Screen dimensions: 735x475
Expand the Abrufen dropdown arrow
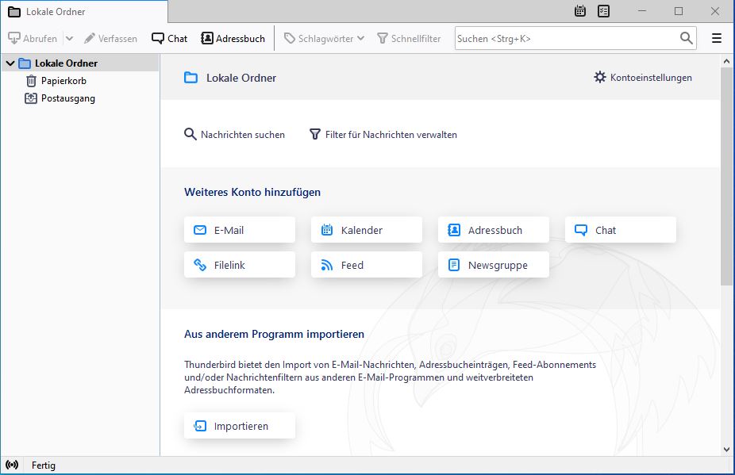[69, 38]
